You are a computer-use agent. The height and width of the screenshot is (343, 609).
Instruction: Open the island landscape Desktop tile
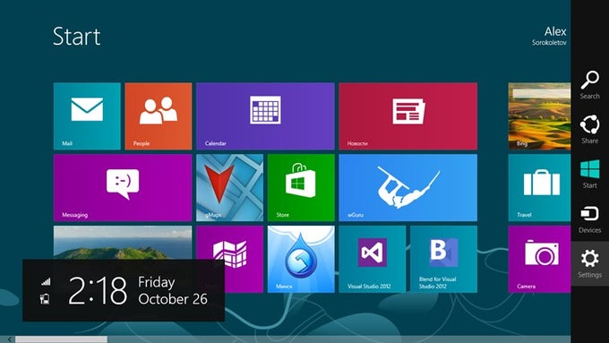[x=123, y=243]
